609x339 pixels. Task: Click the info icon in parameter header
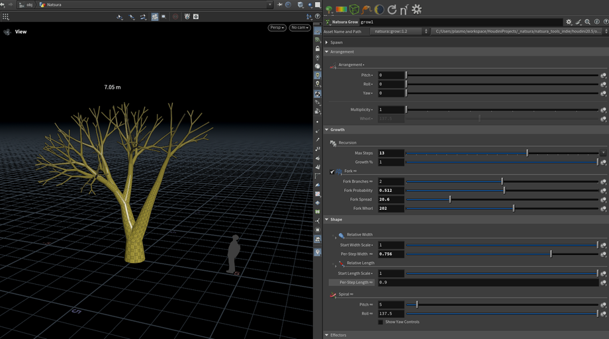coord(596,22)
